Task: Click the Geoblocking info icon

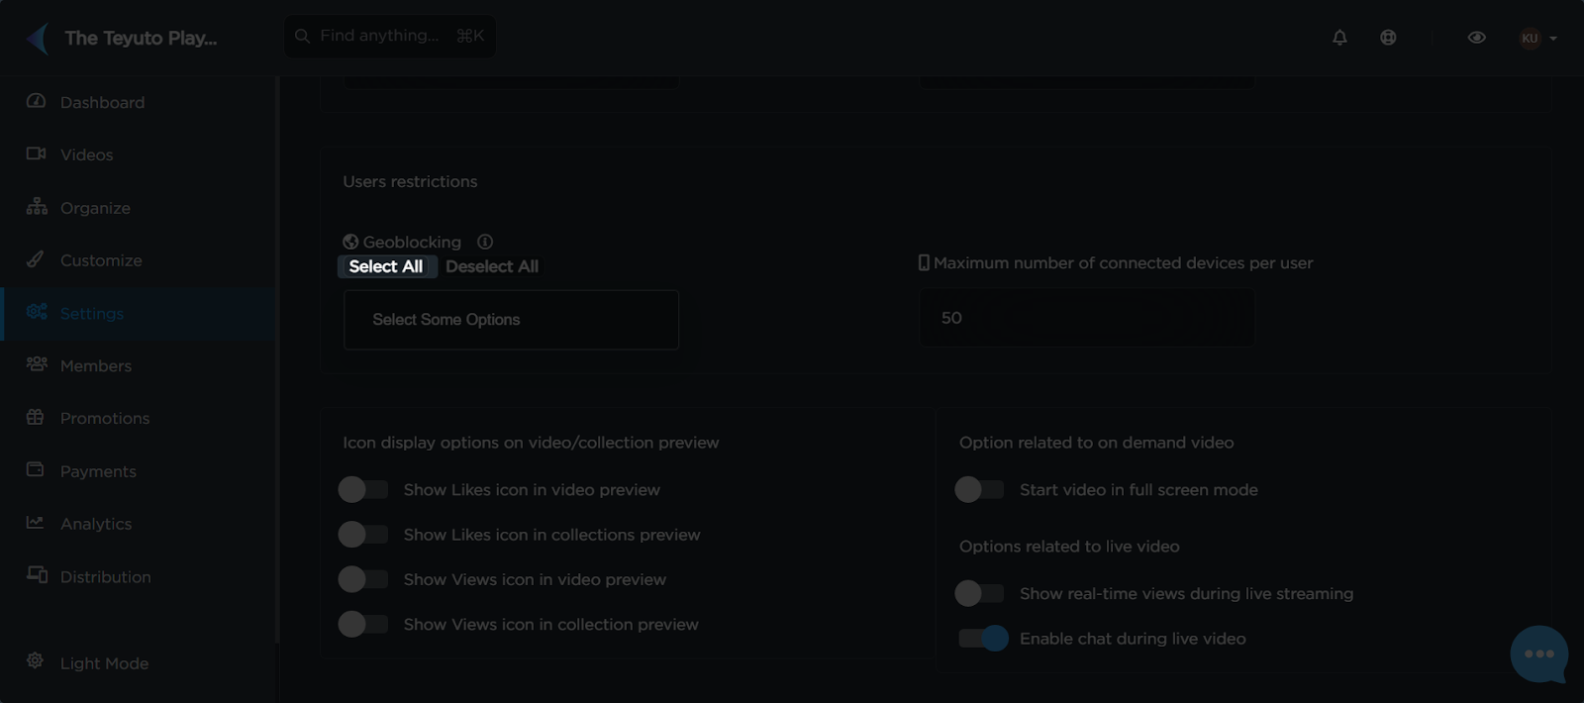Action: click(x=485, y=242)
